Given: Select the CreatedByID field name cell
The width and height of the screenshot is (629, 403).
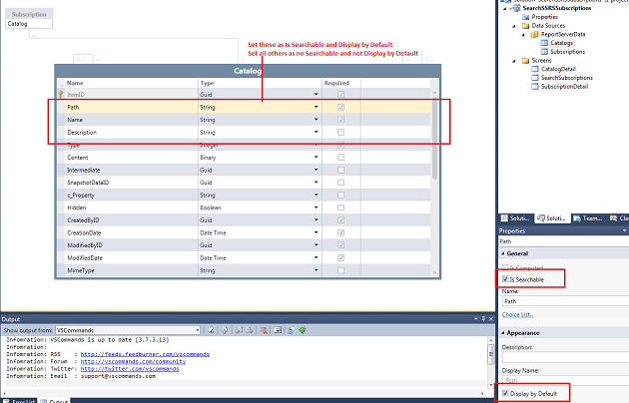Looking at the screenshot, I should tap(131, 220).
